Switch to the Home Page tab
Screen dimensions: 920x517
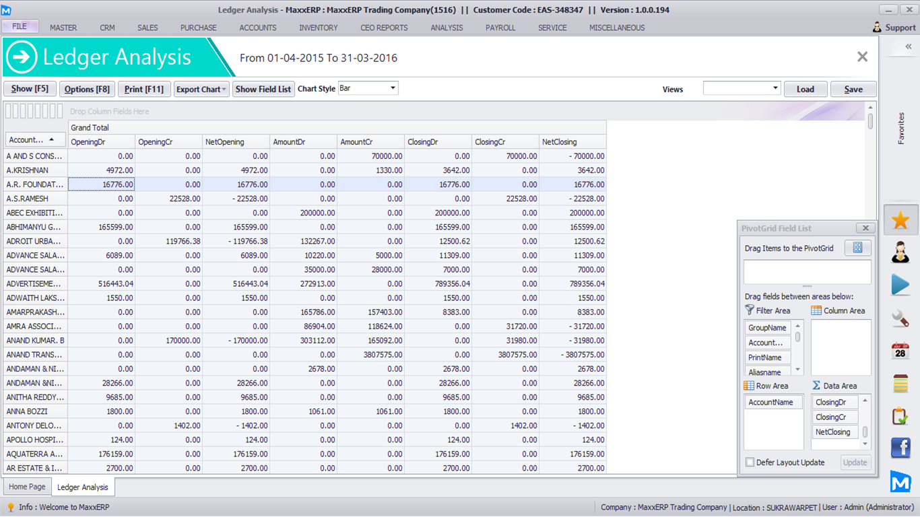[x=28, y=487]
